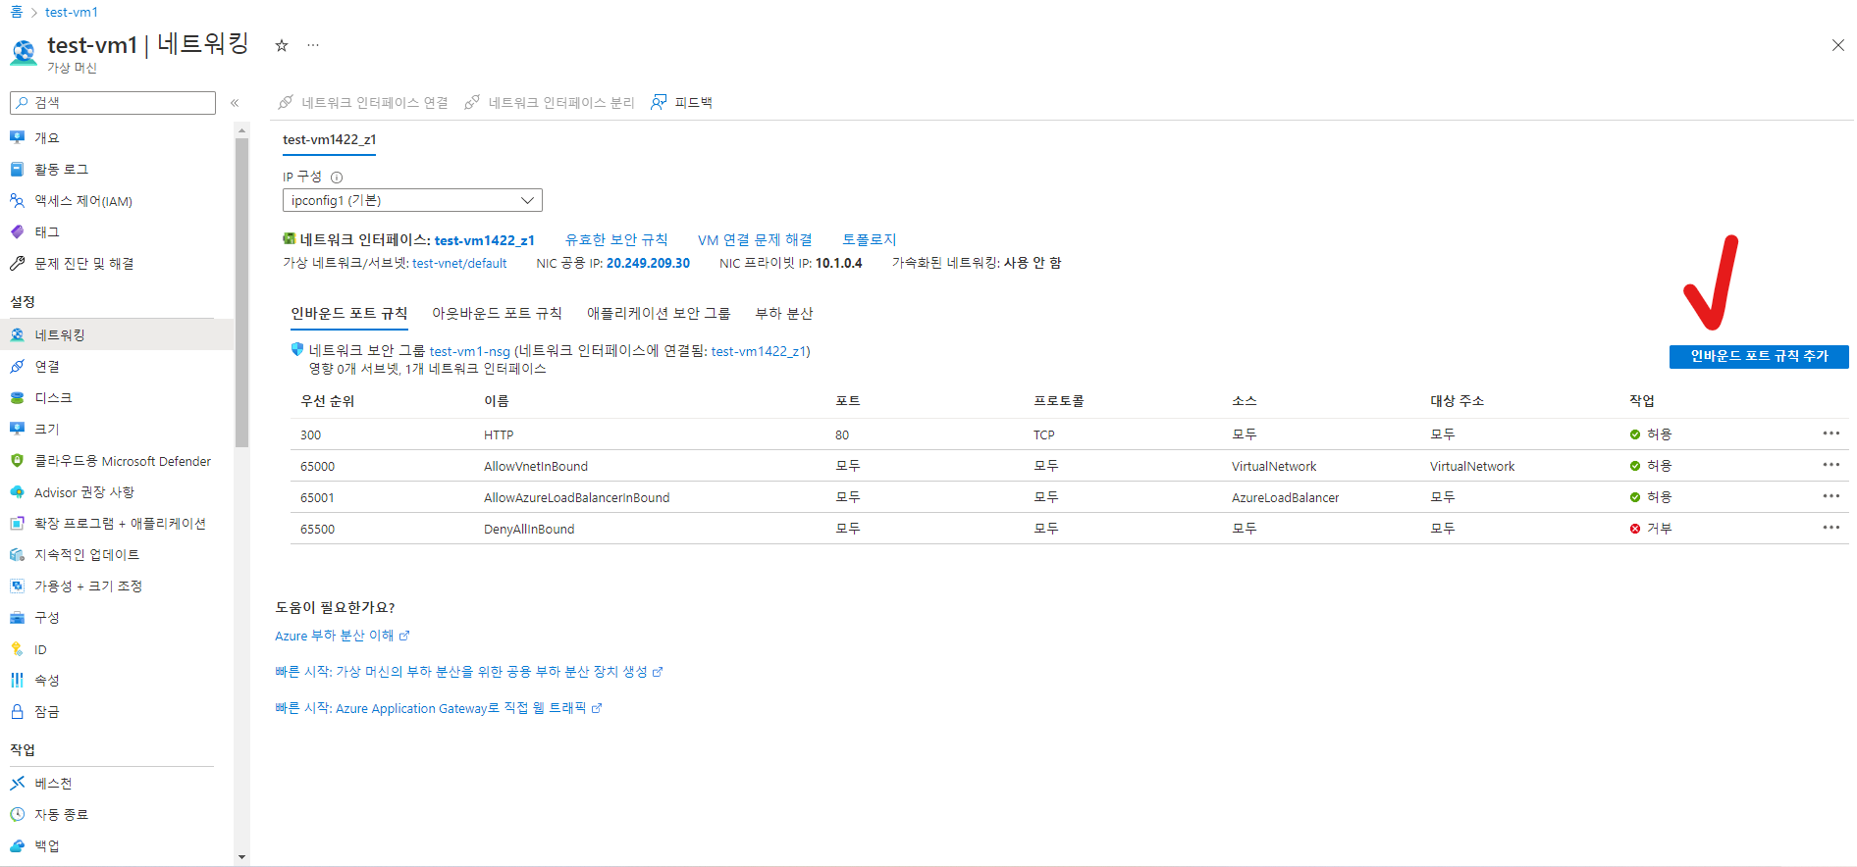Click the sidebar scrollbar up arrow
Image resolution: width=1857 pixels, height=867 pixels.
[x=241, y=130]
